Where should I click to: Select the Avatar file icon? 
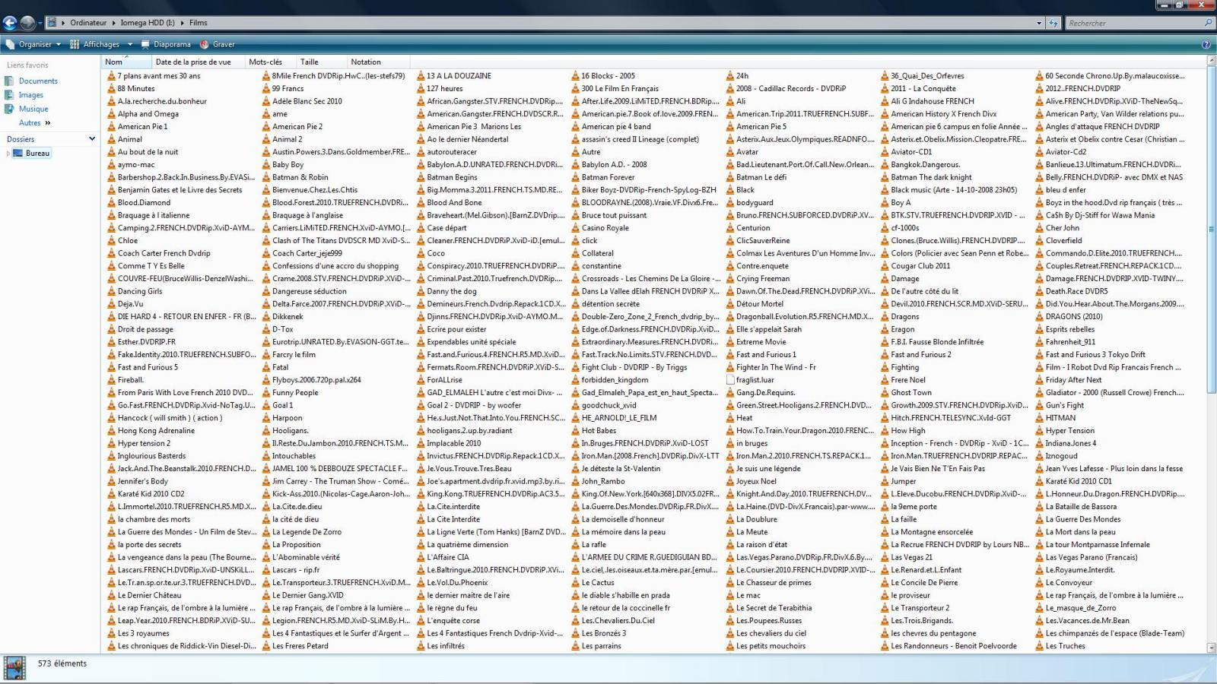730,152
